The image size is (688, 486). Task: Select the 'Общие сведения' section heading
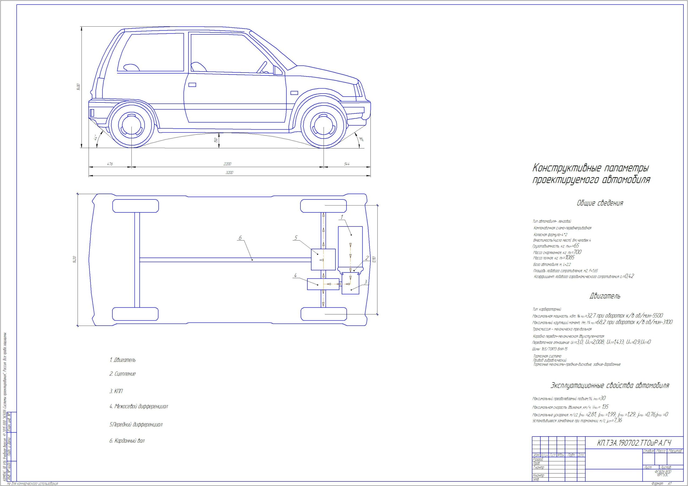pos(600,203)
